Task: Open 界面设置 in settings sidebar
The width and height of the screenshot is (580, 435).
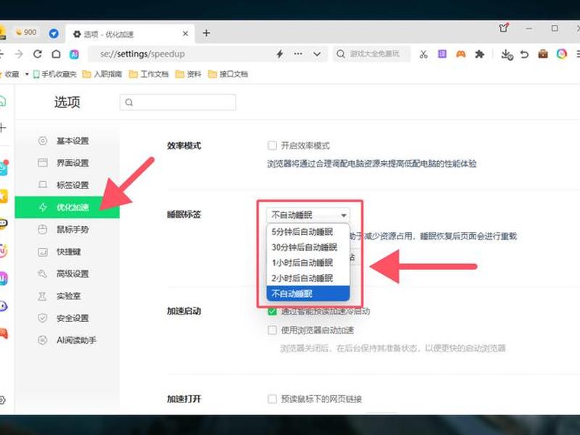Action: [x=67, y=162]
